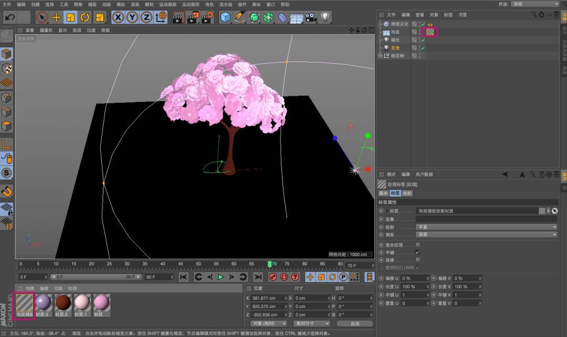Open the 渲染 menu
Screen dimensions: 567x337
click(x=135, y=4)
